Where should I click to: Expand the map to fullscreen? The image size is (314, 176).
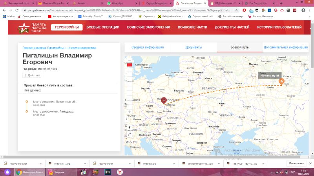click(129, 134)
